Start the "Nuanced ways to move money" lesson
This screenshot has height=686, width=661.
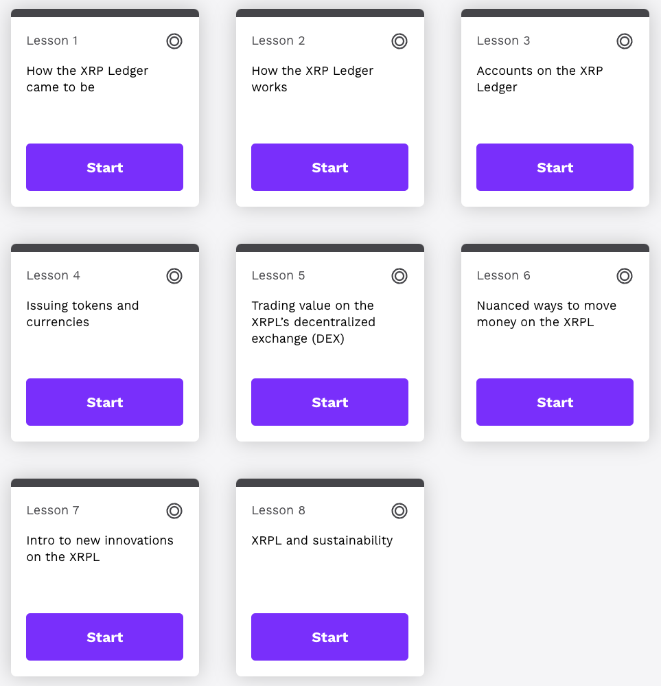tap(555, 402)
